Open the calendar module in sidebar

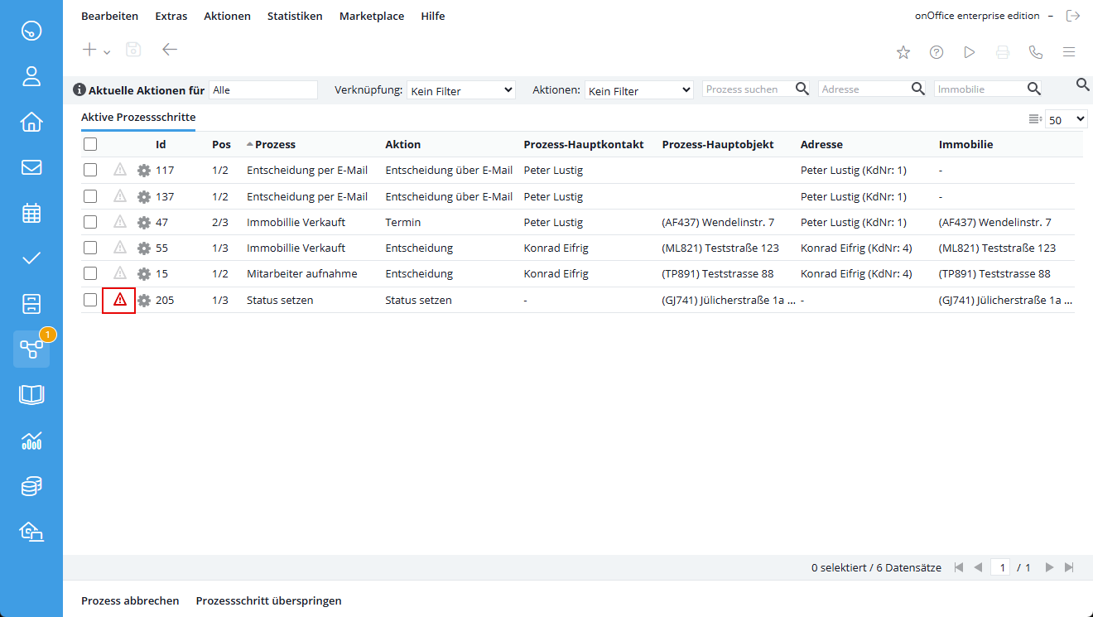pyautogui.click(x=31, y=213)
